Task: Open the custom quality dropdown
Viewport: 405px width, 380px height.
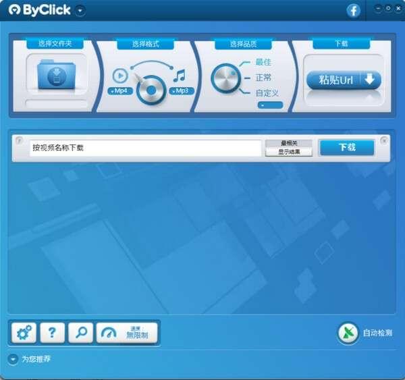Action: point(270,105)
